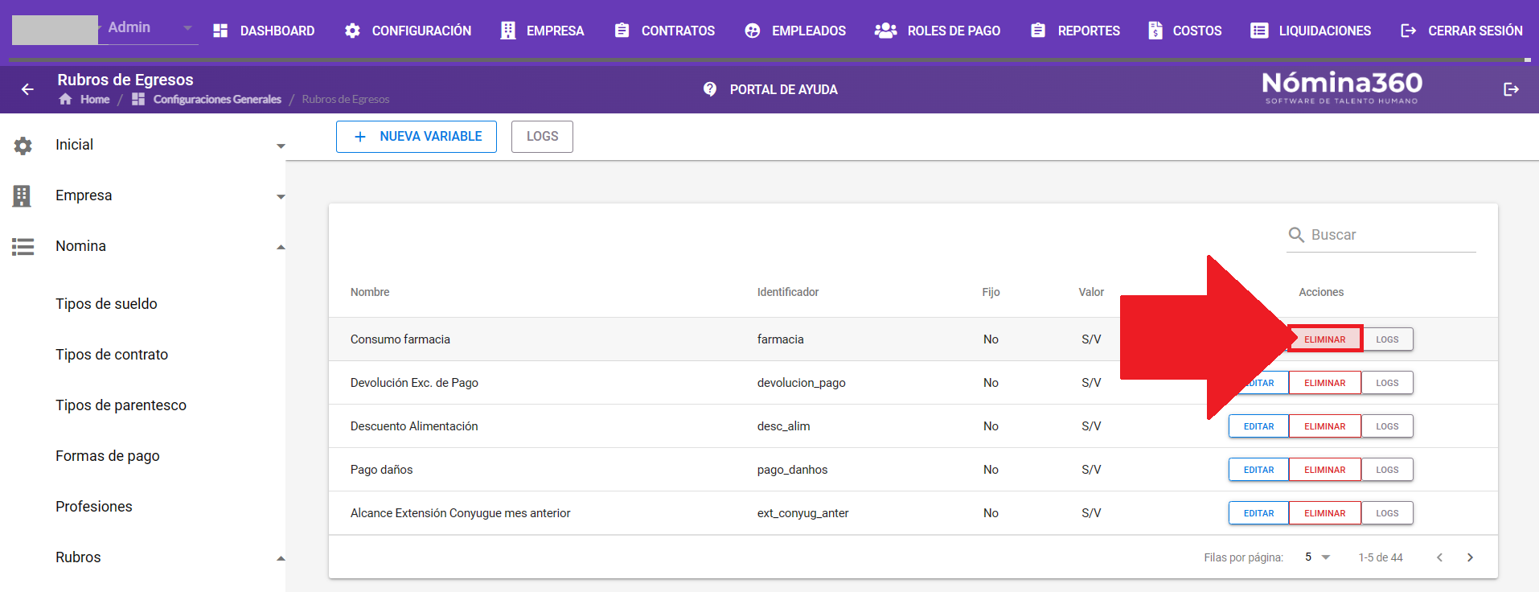Click the Costos document dollar icon
Viewport: 1539px width, 592px height.
pos(1155,31)
